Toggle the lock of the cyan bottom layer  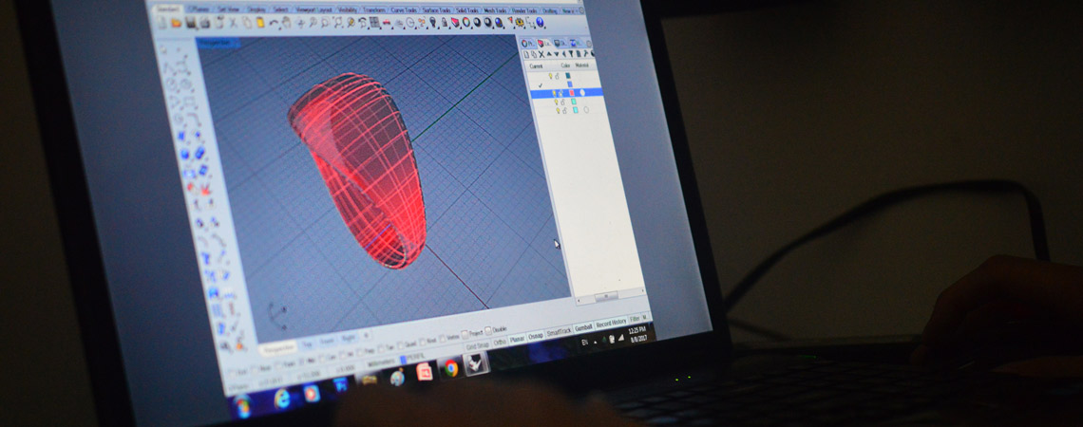pos(565,110)
